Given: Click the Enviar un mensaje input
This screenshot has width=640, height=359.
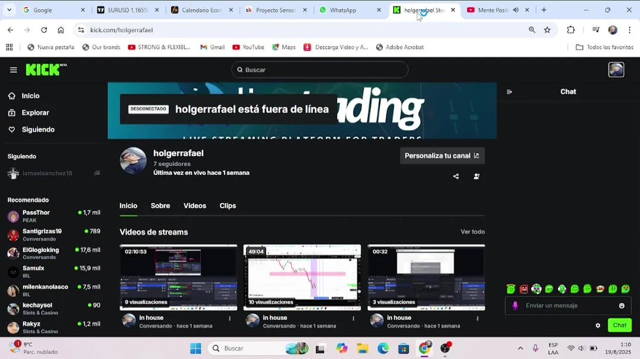Looking at the screenshot, I should (x=568, y=306).
